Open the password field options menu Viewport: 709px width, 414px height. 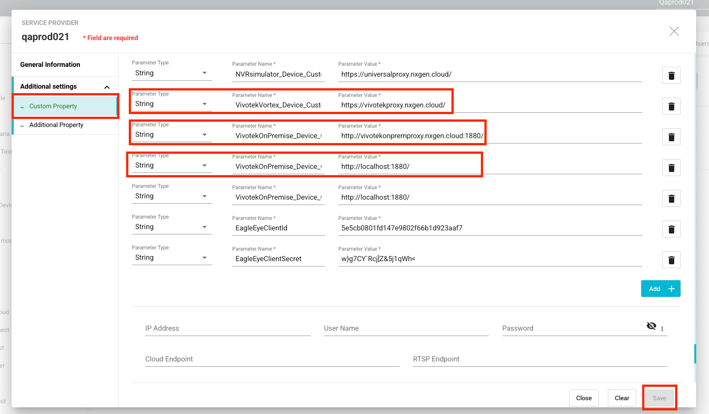click(662, 328)
